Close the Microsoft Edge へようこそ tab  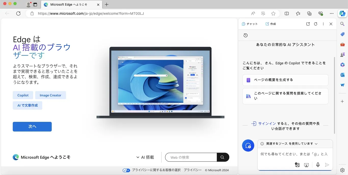click(x=98, y=5)
